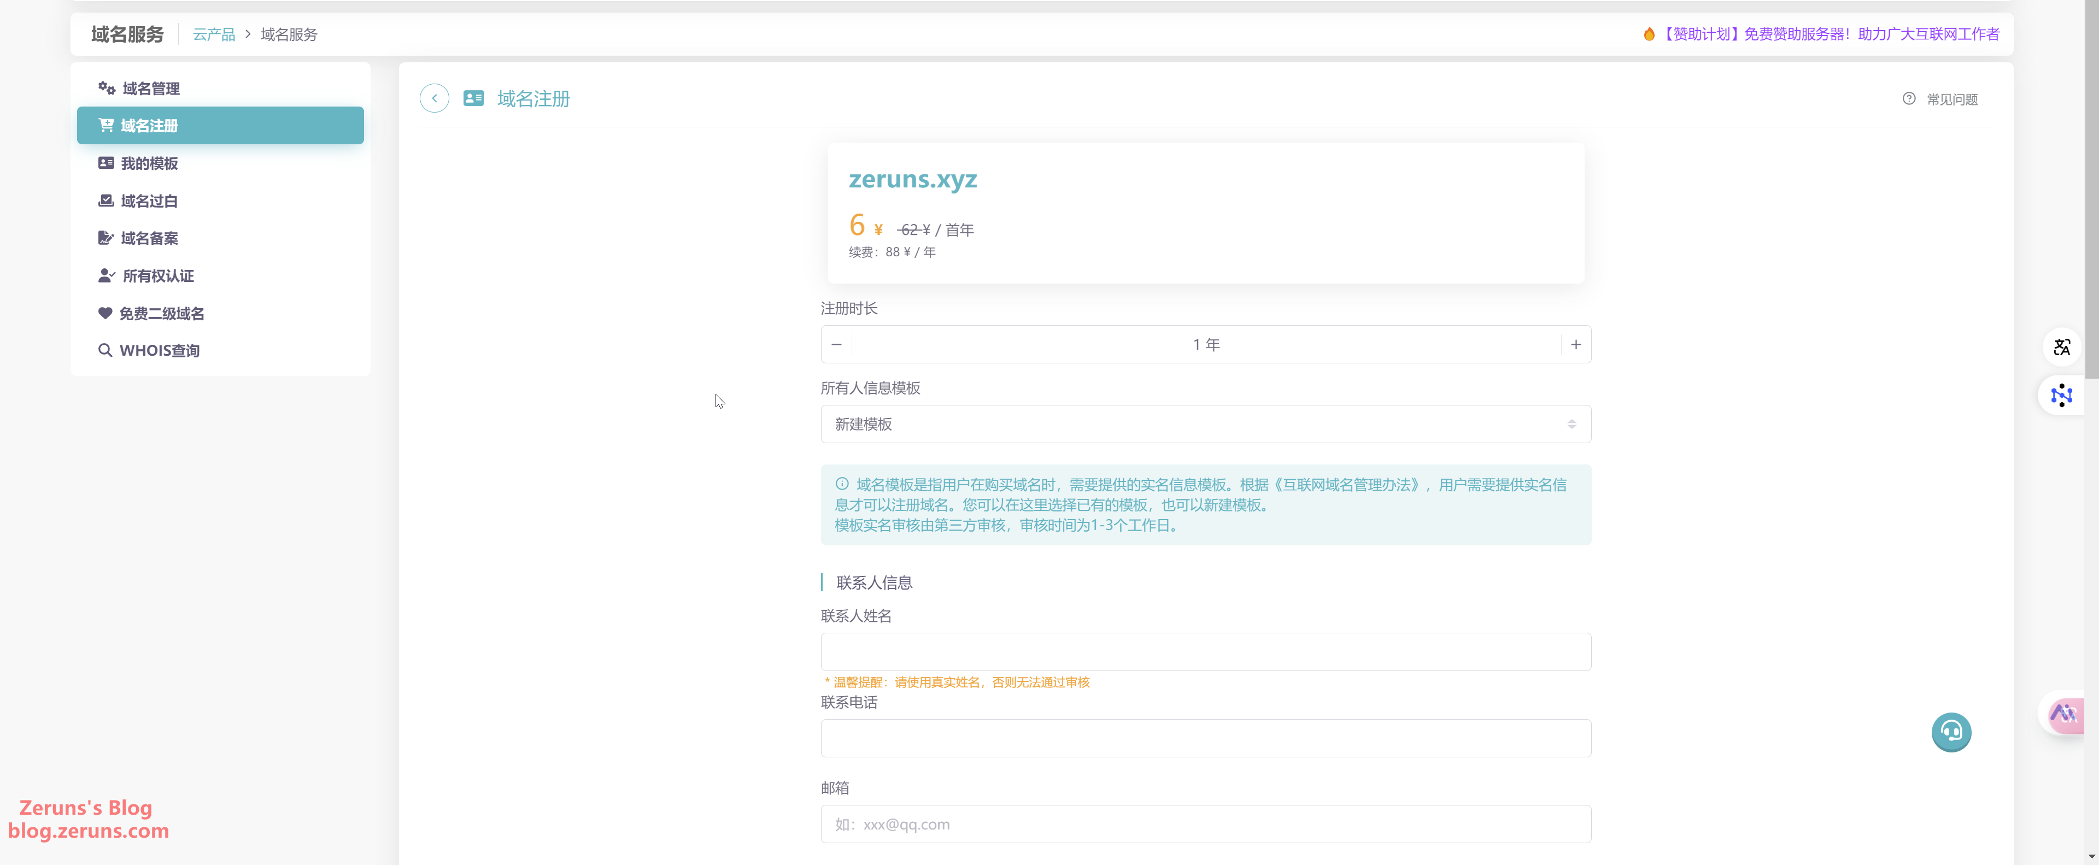
Task: Increase registration years with plus button
Action: click(x=1575, y=345)
